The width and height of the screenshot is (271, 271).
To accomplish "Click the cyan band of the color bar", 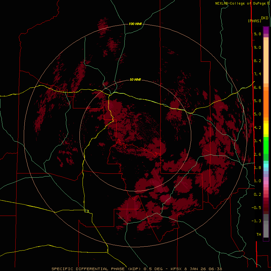I will [266, 166].
